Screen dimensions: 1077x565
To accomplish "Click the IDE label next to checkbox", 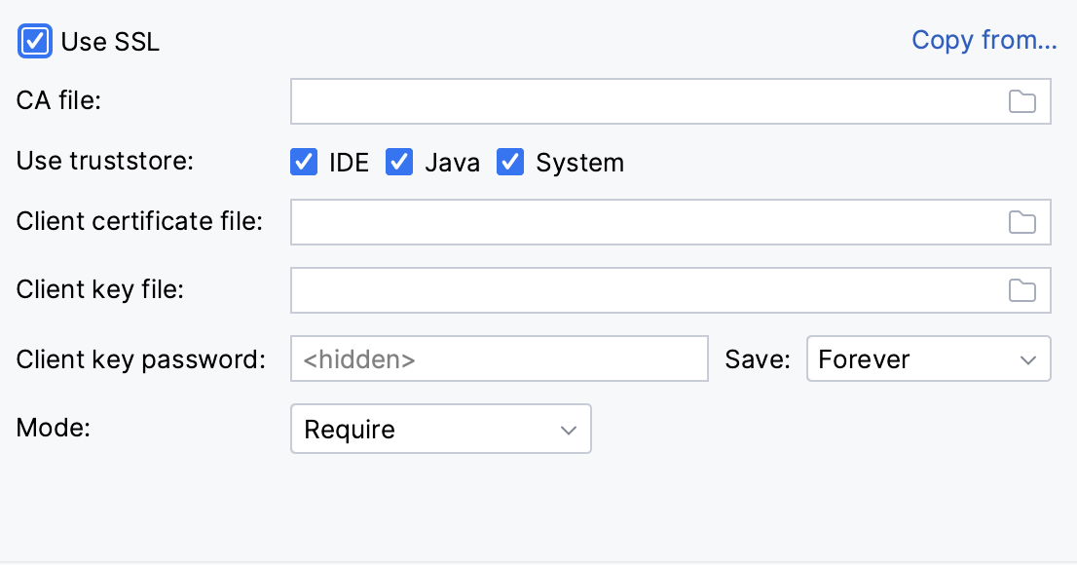I will [x=349, y=163].
